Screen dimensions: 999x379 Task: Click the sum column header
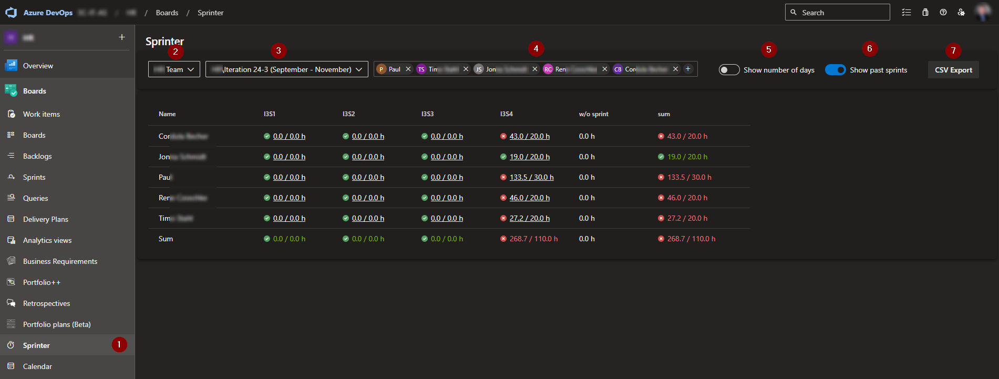[664, 114]
